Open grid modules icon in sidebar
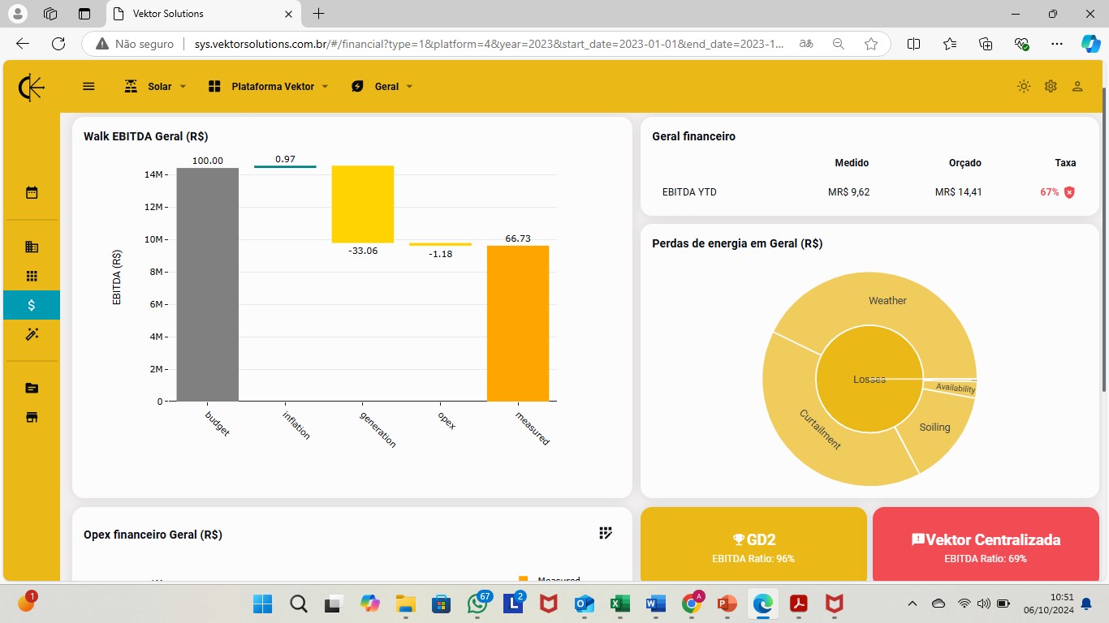The width and height of the screenshot is (1109, 623). click(x=32, y=276)
